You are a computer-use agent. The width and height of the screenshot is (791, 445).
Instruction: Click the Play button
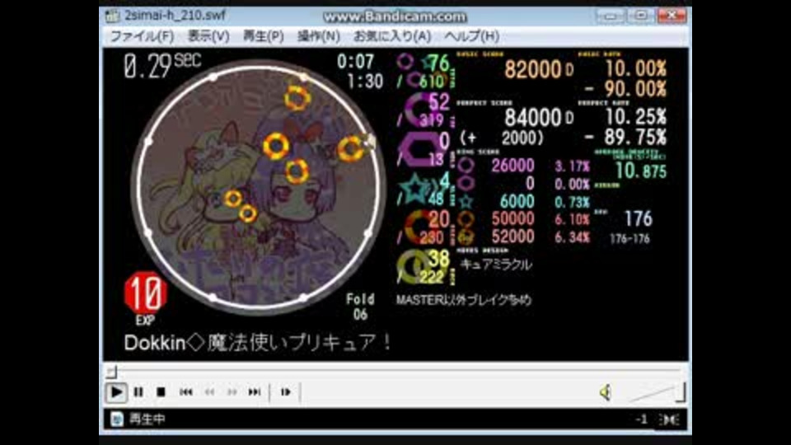(116, 392)
